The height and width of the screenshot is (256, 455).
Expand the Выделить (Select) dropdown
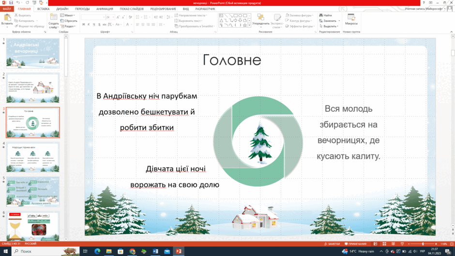click(329, 26)
